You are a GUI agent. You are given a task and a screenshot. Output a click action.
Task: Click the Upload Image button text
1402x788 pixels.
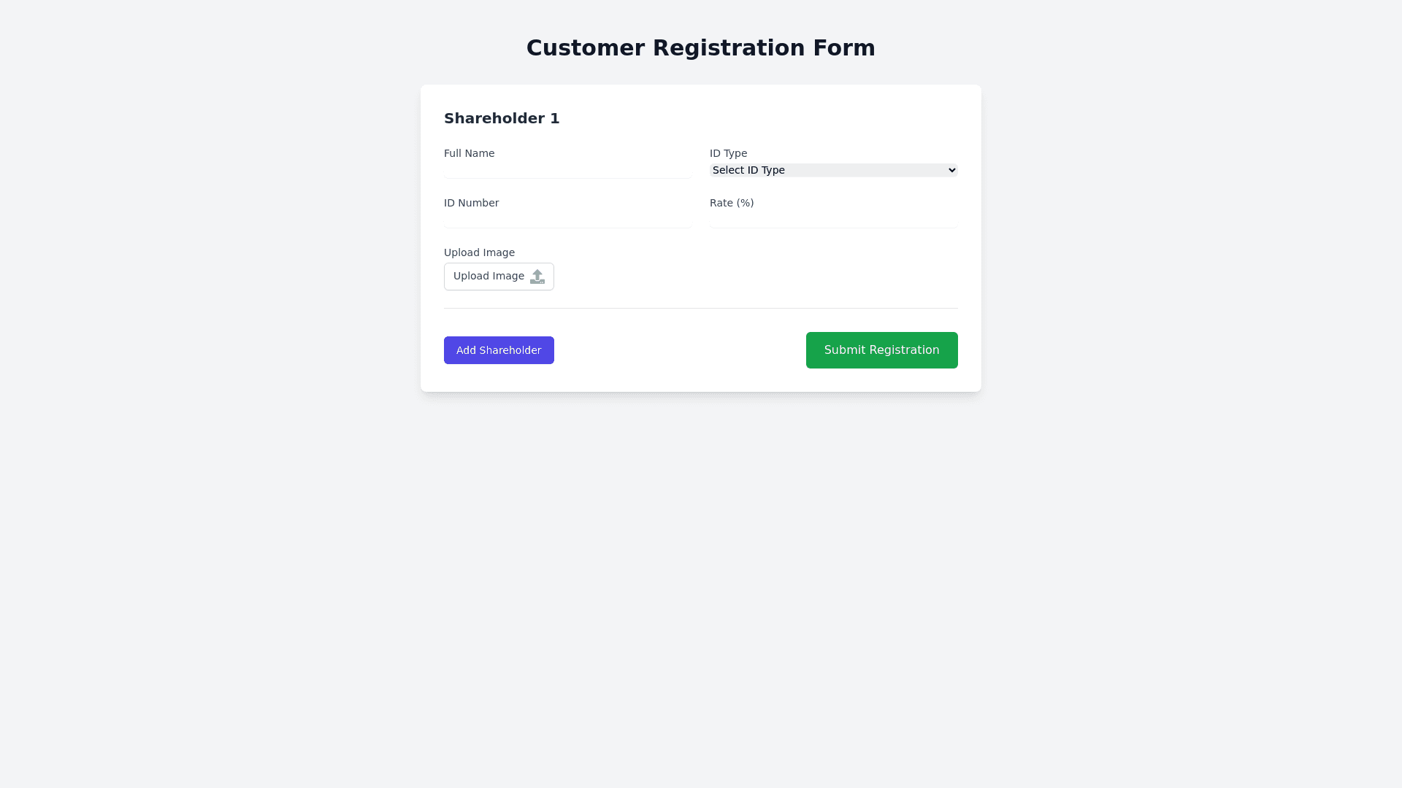click(489, 276)
